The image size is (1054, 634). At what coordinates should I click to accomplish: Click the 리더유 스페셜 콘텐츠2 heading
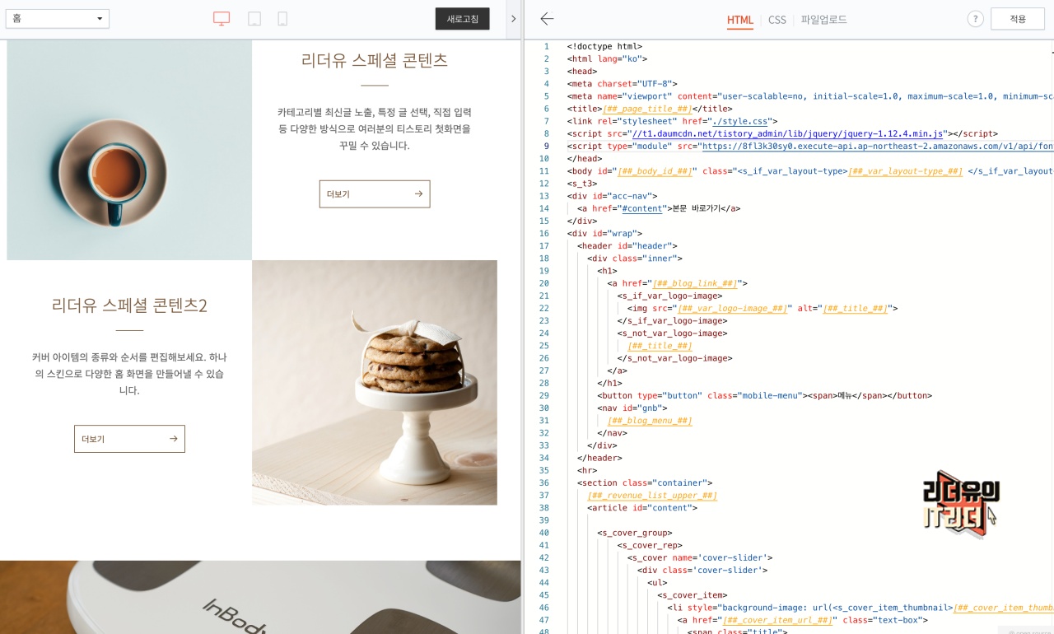point(129,305)
